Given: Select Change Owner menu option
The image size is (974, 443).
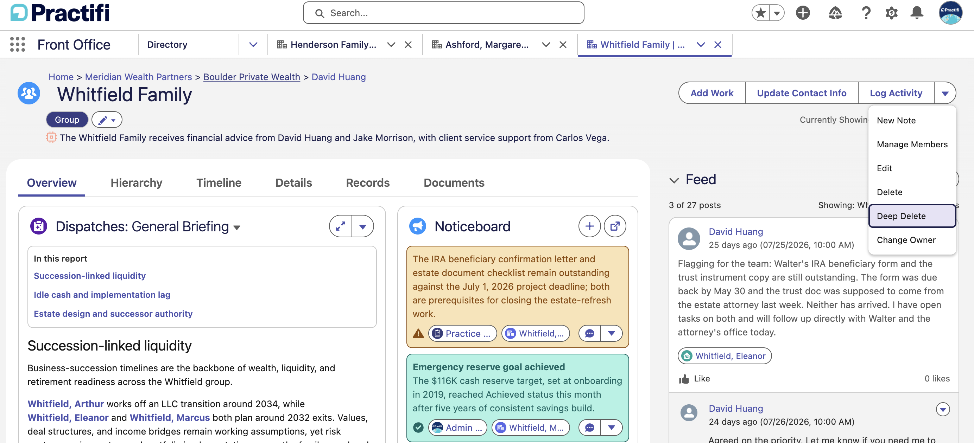Looking at the screenshot, I should tap(912, 240).
